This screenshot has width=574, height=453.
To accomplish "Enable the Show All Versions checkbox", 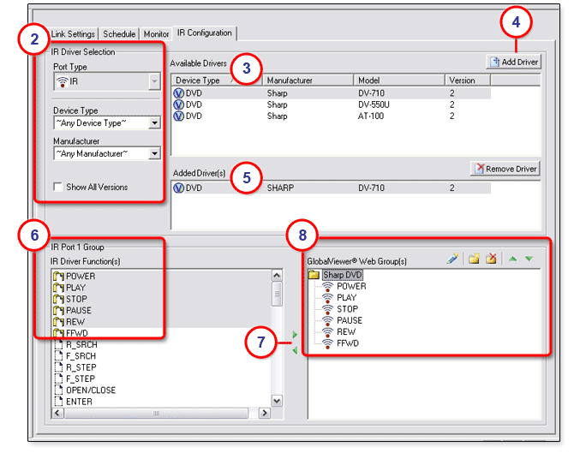I will (57, 187).
